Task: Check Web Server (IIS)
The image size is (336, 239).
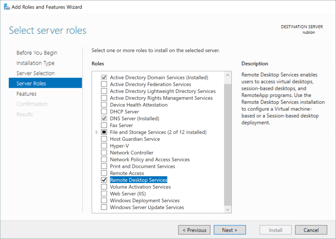Action: pos(104,193)
